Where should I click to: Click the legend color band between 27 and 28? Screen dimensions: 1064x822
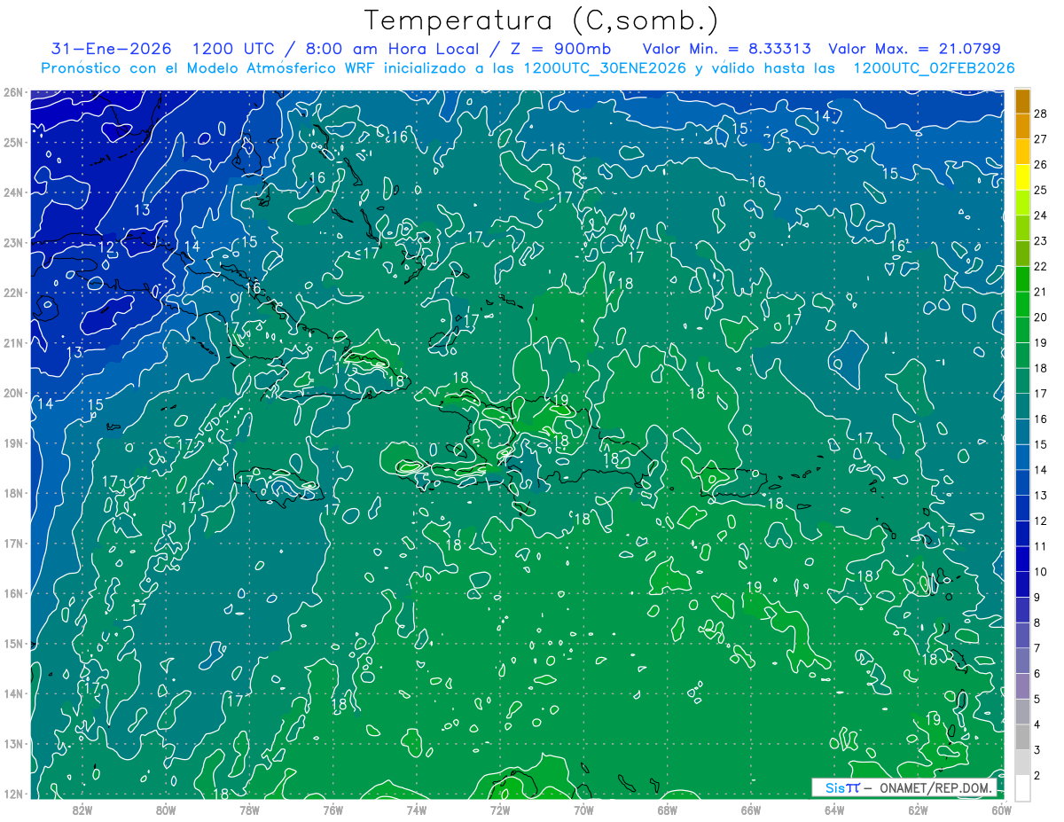1022,126
